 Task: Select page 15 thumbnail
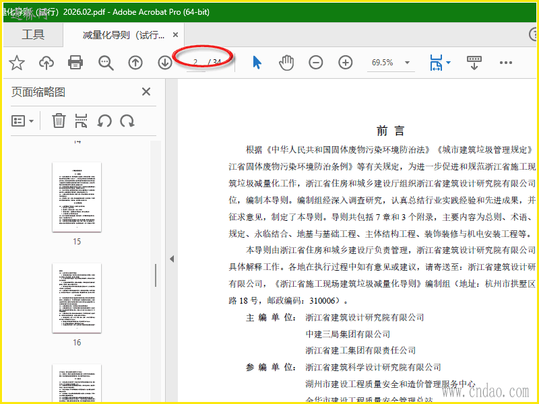[x=77, y=197]
